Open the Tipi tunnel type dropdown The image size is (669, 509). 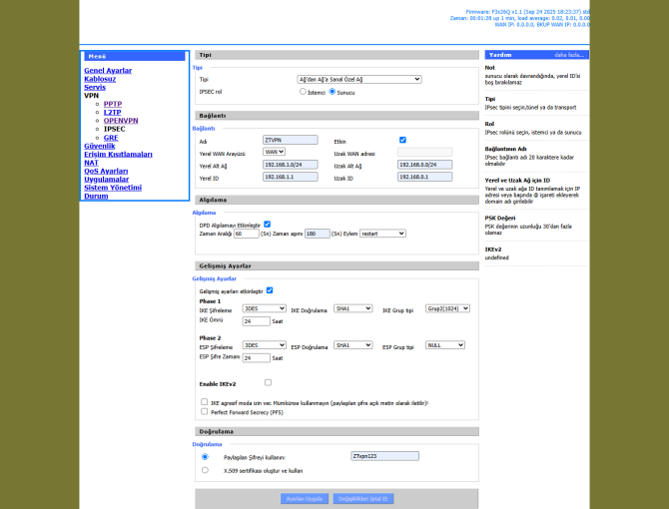pos(359,79)
